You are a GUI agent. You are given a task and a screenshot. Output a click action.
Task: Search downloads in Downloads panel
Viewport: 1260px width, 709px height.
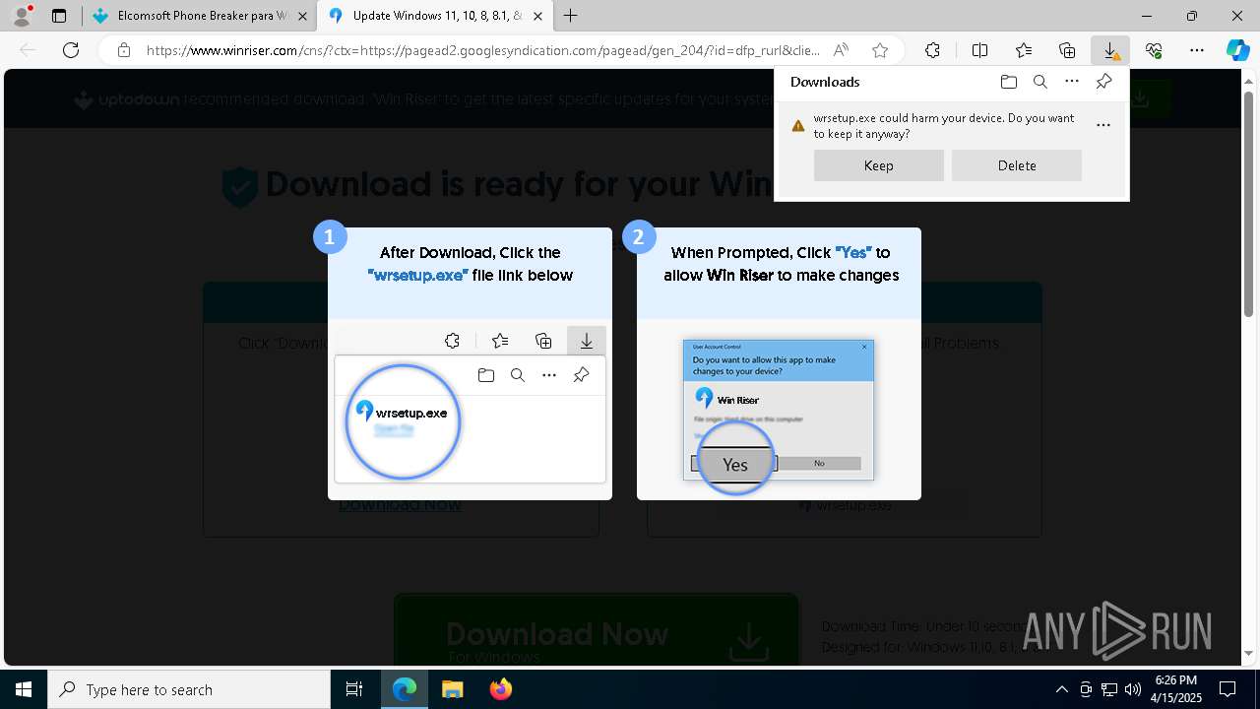click(x=1039, y=82)
